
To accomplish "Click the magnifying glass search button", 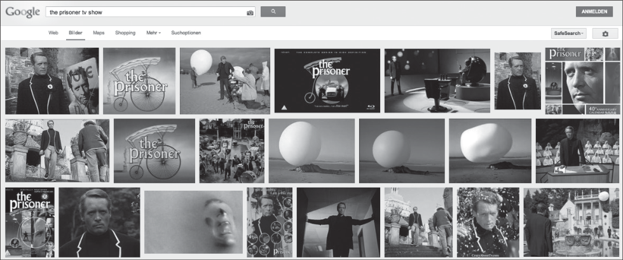I will click(273, 12).
